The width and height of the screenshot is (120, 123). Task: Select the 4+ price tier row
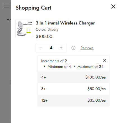tap(73, 77)
